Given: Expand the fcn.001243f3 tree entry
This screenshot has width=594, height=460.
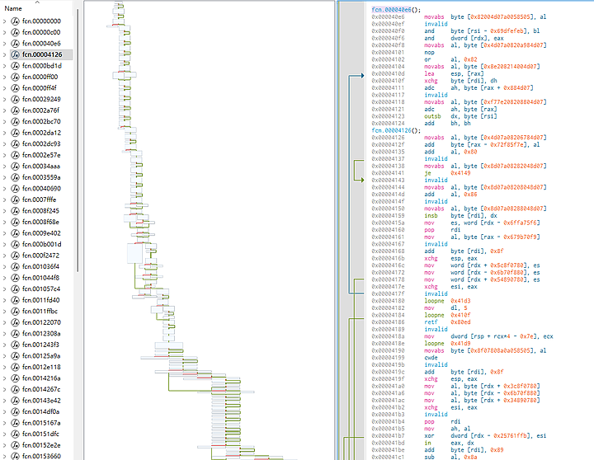Looking at the screenshot, I should (x=5, y=345).
